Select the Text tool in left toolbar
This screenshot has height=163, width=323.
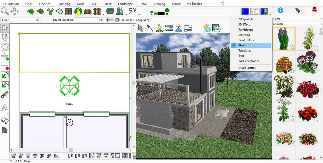(x=5, y=108)
